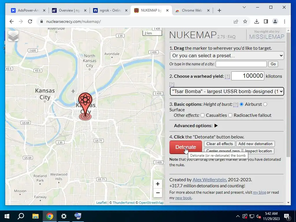The image size is (296, 222).
Task: Open the city preset dropdown
Action: click(227, 56)
